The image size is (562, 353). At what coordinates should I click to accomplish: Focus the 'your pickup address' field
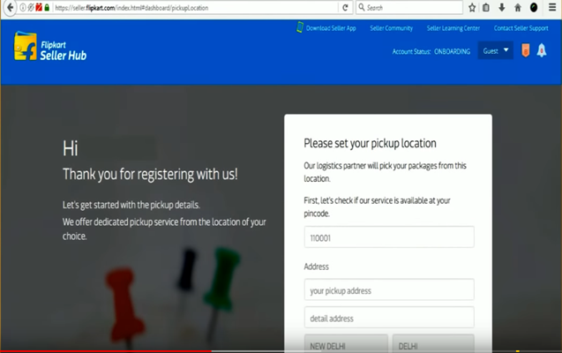pos(388,290)
